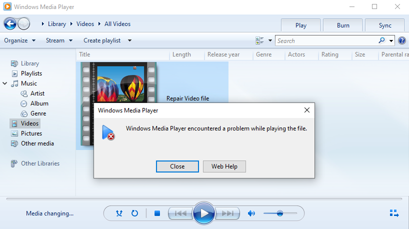
Task: Click the Help question mark icon
Action: [402, 40]
